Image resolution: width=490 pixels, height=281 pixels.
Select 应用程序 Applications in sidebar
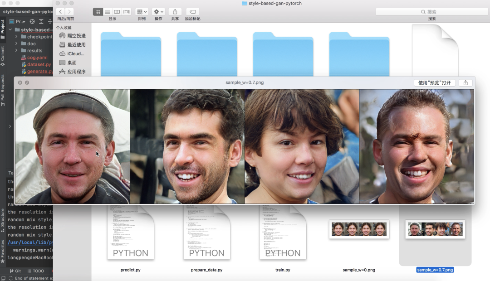pos(73,72)
